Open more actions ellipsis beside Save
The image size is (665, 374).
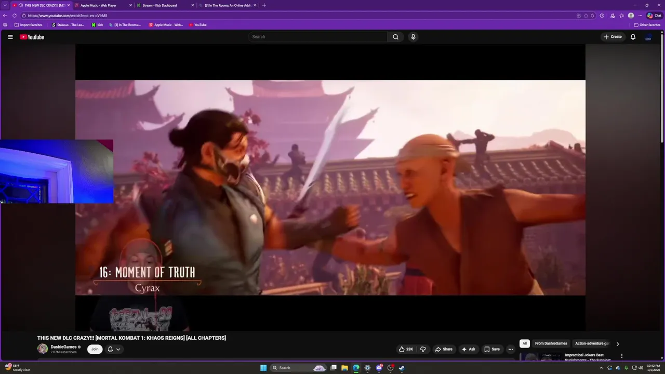pyautogui.click(x=510, y=349)
